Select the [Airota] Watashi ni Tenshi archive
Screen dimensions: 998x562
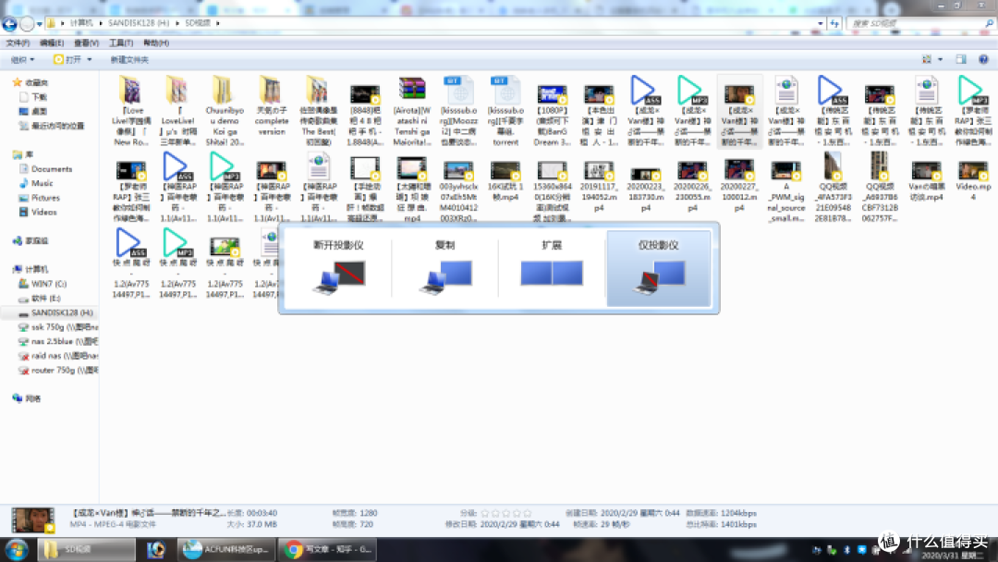[x=412, y=111]
